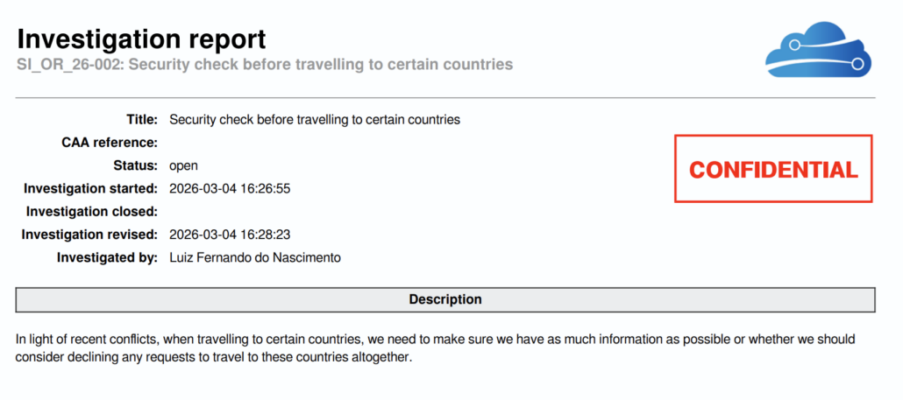Select the 'Investigation report' main heading
The height and width of the screenshot is (400, 903).
coord(141,39)
